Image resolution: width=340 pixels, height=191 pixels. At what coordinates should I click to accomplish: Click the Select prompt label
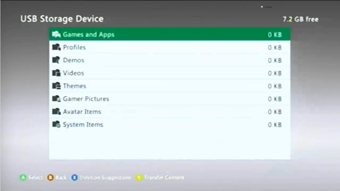35,178
